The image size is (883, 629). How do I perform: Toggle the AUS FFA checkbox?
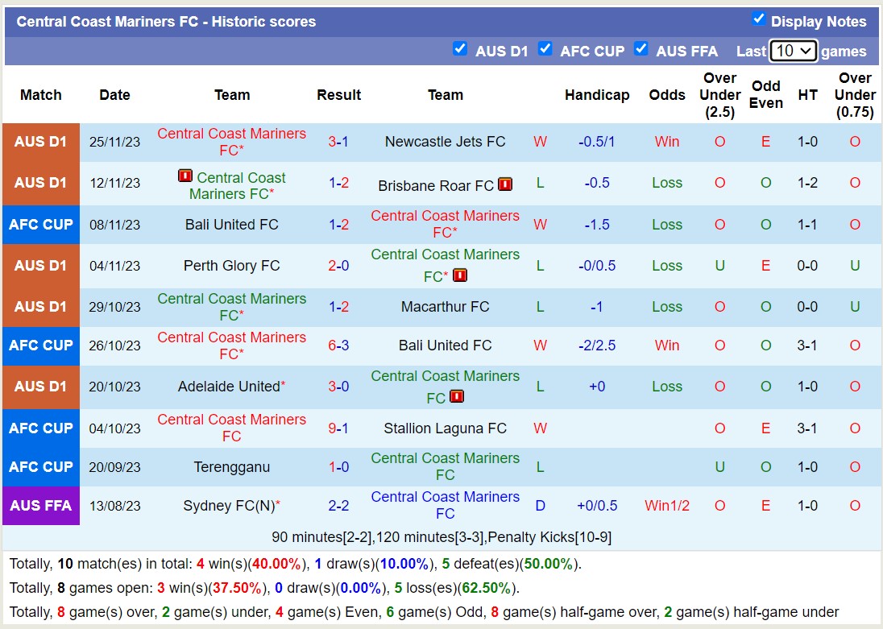click(640, 48)
